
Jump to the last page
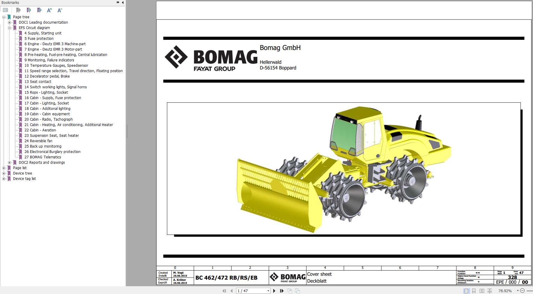click(x=282, y=291)
